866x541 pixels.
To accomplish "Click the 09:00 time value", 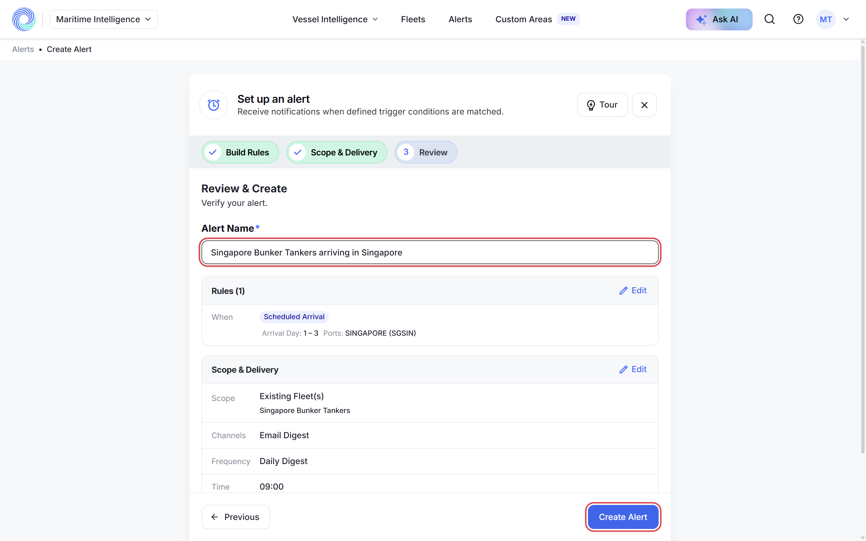I will [272, 487].
